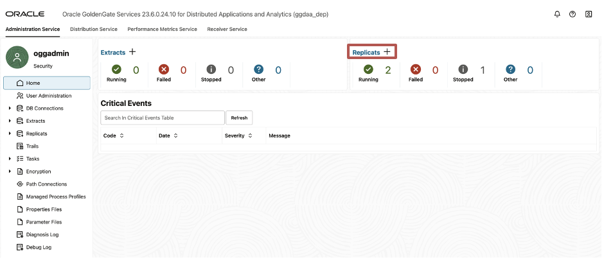Sort table by Code column
The width and height of the screenshot is (604, 280).
(x=121, y=136)
